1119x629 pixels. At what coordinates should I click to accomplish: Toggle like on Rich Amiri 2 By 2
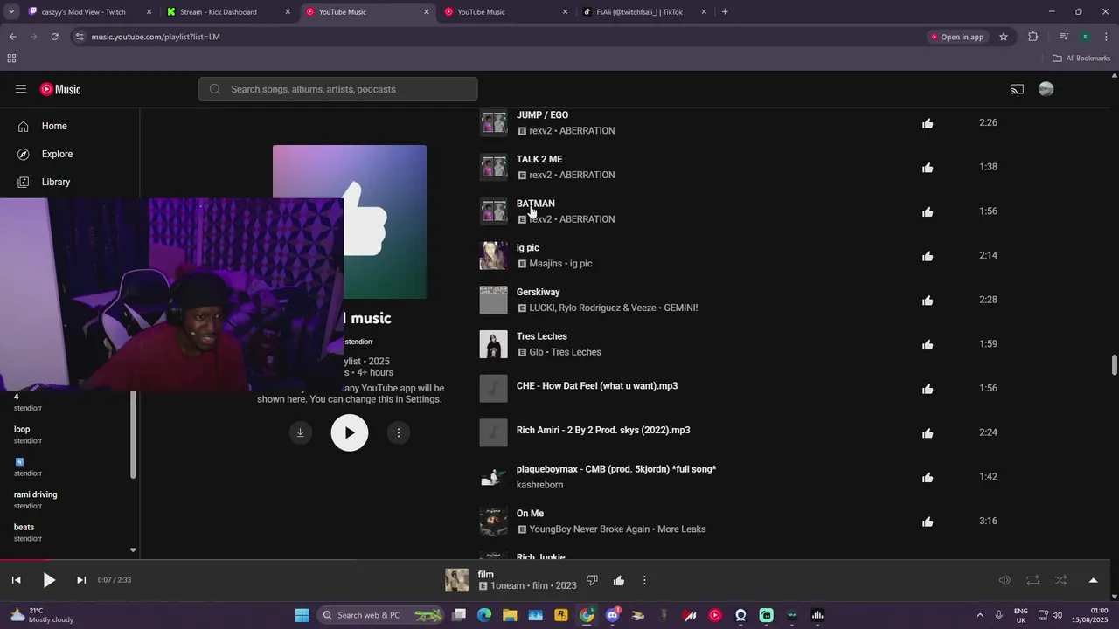pos(928,432)
